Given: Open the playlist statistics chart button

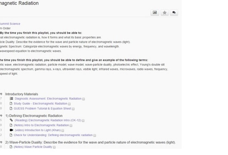Looking at the screenshot, I should click(x=155, y=13).
